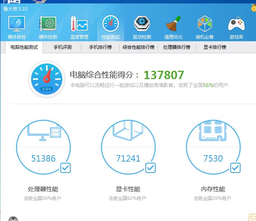Switch to 处理器排行榜 tab
The width and height of the screenshot is (256, 221).
[x=176, y=47]
